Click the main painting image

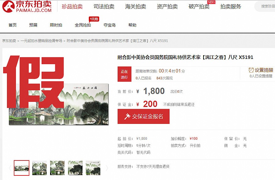click(x=59, y=104)
